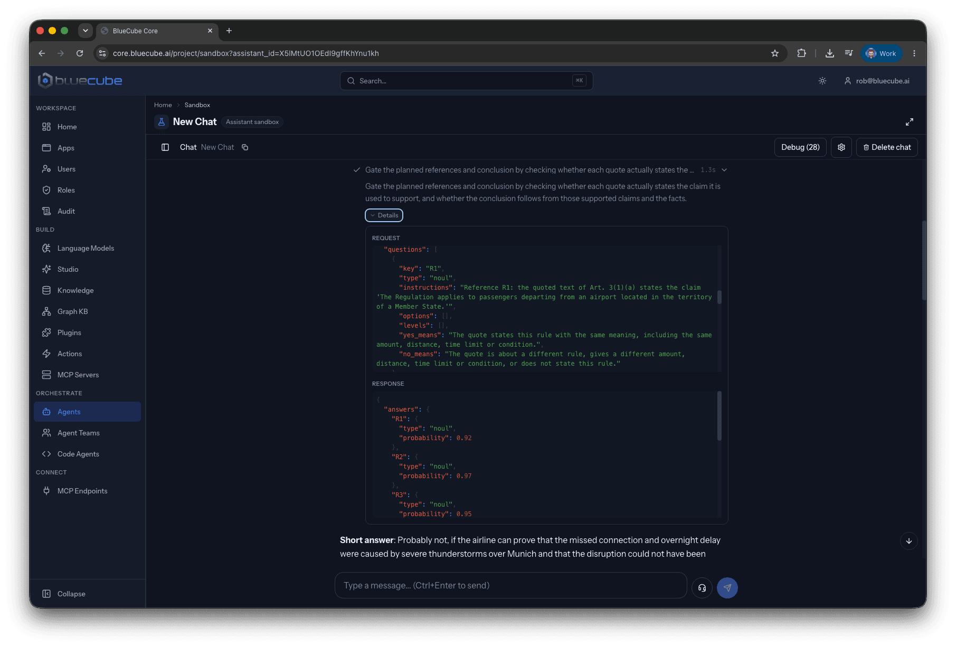Screen dimensions: 956x647
Task: Open Language Models
Action: tap(87, 248)
